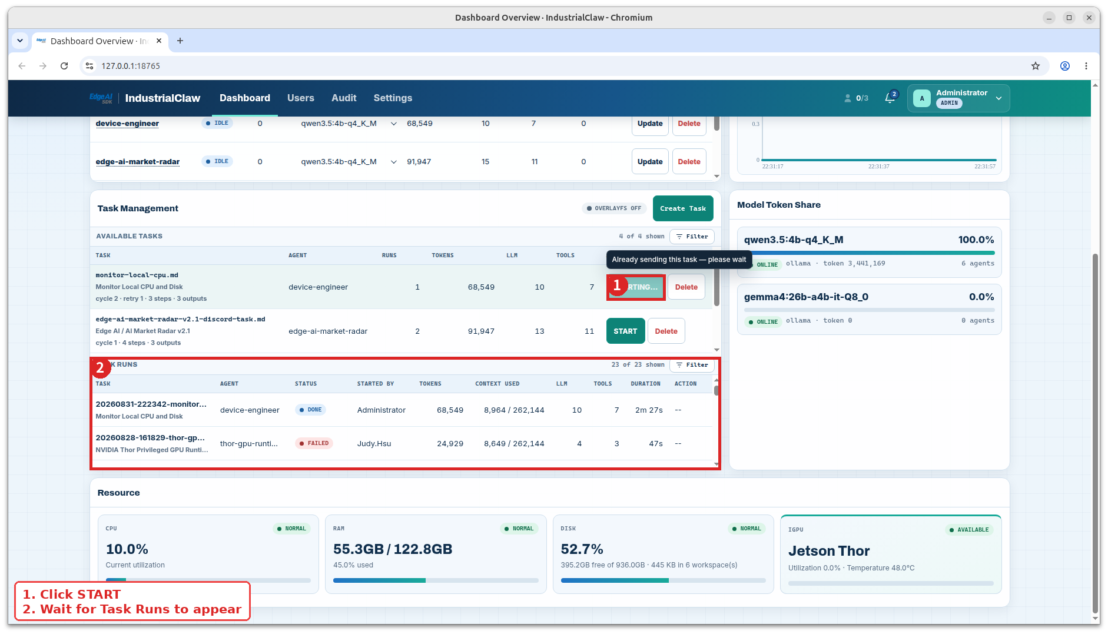Start the edge-ai-market-radar discord task
This screenshot has height=634, width=1108.
[x=625, y=331]
